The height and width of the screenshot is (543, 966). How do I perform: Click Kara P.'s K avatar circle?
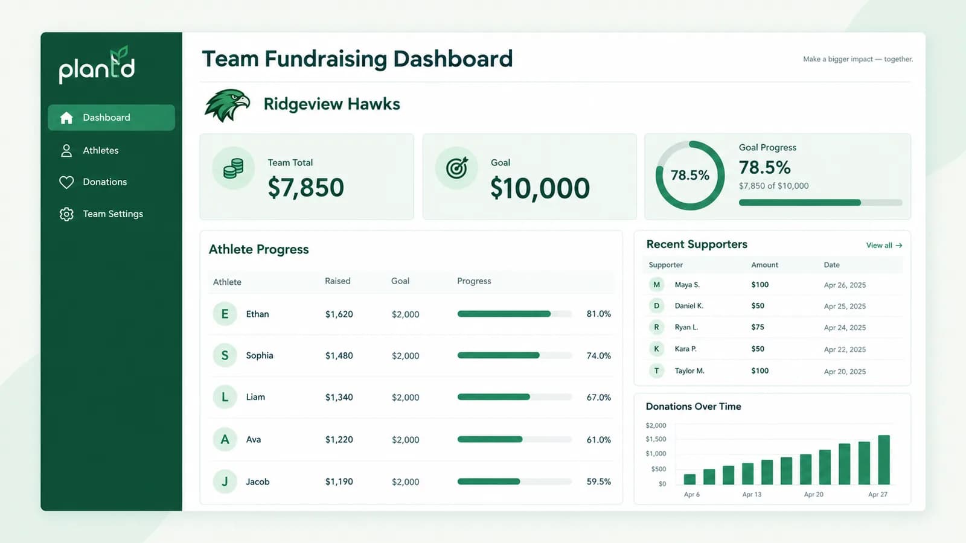click(656, 349)
